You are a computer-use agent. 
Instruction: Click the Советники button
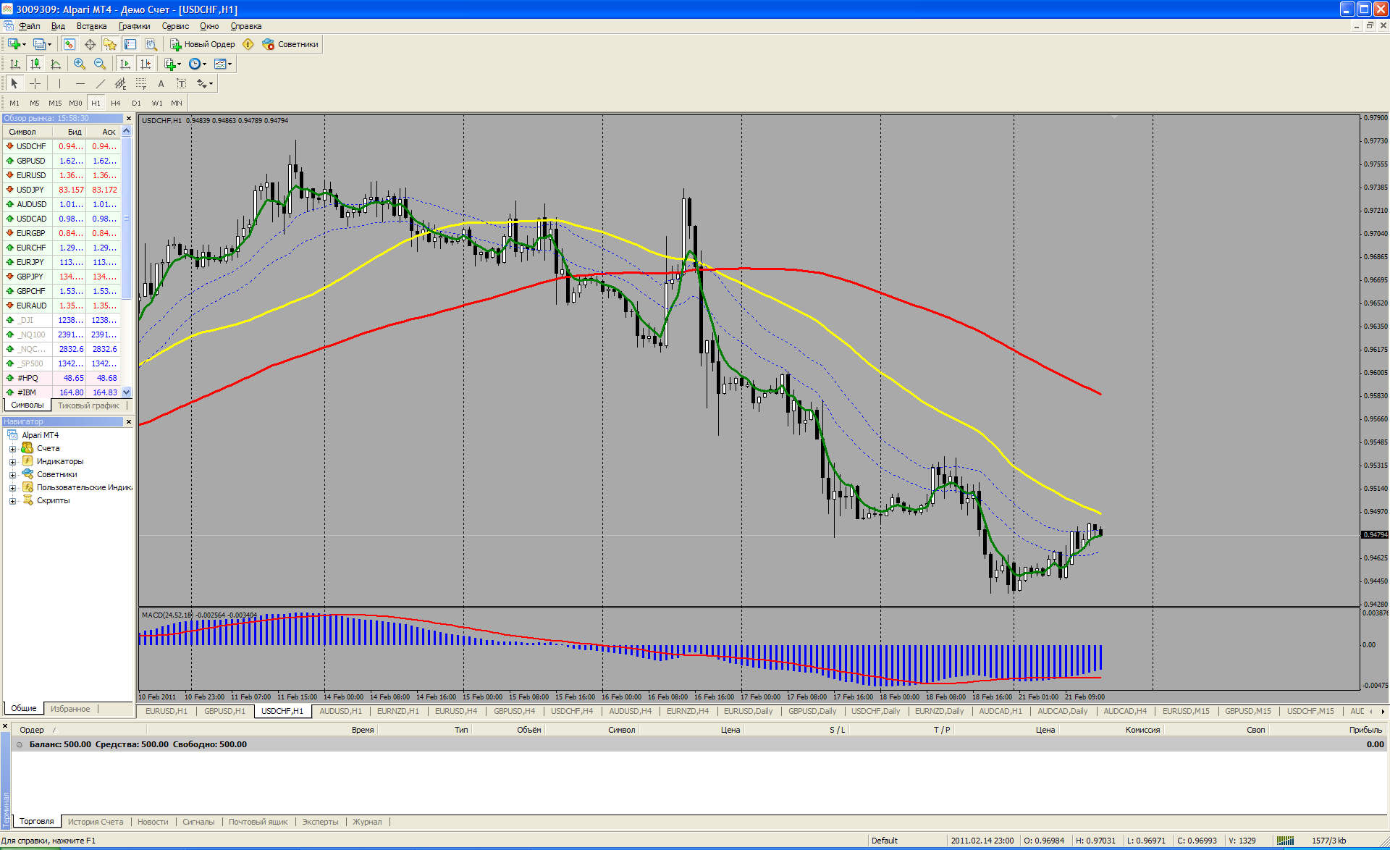point(291,44)
